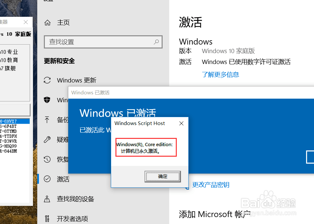Close the Windows Script Host dialog
The height and width of the screenshot is (224, 314).
(x=181, y=123)
